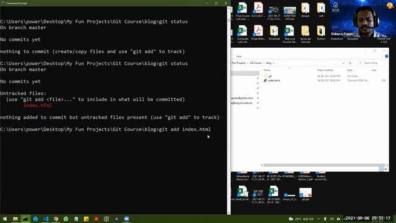Click the taskbar date and time
396x223 pixels.
click(x=368, y=218)
